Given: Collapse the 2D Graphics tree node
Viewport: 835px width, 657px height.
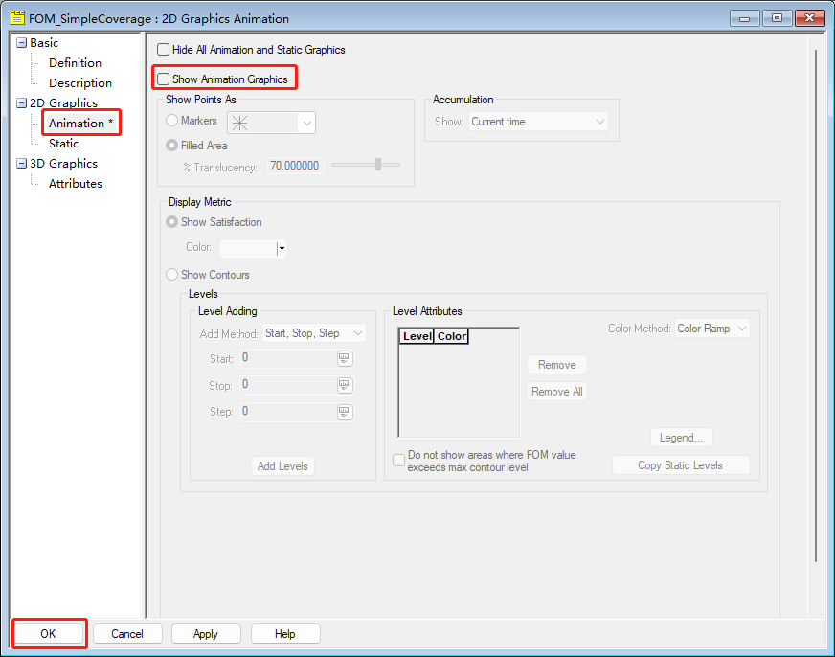Looking at the screenshot, I should [x=21, y=103].
